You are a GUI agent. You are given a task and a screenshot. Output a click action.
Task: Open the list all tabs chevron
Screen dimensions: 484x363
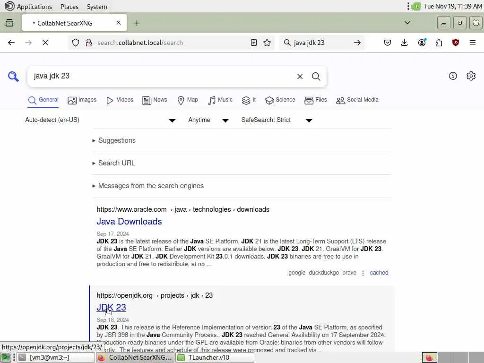(x=407, y=23)
